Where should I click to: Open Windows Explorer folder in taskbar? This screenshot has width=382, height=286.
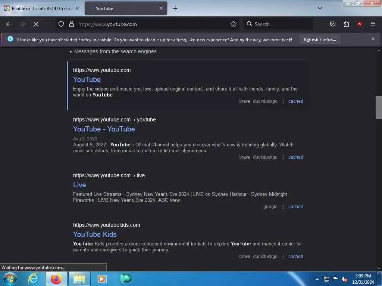click(x=79, y=279)
